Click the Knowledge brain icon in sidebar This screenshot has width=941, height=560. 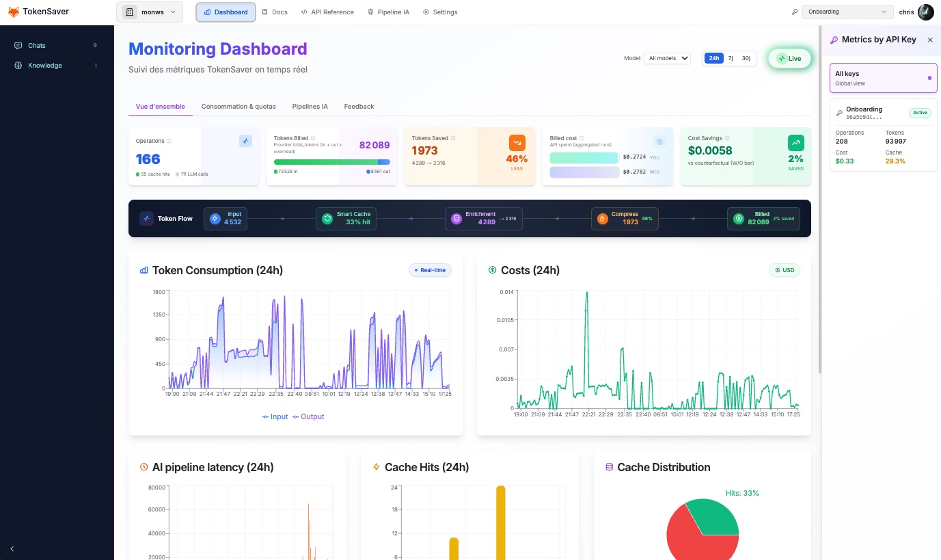[18, 66]
